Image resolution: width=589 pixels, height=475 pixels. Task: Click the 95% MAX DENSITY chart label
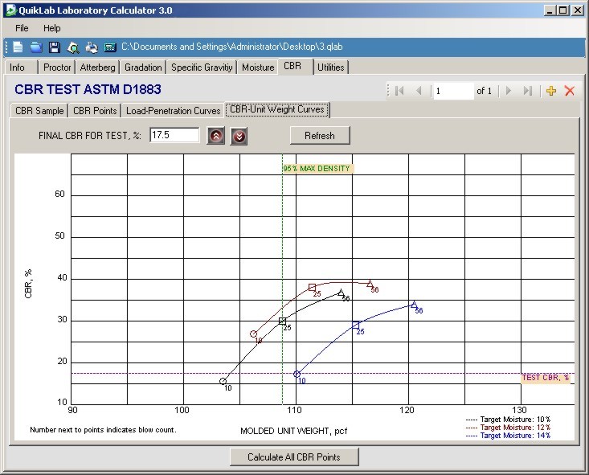click(x=317, y=168)
